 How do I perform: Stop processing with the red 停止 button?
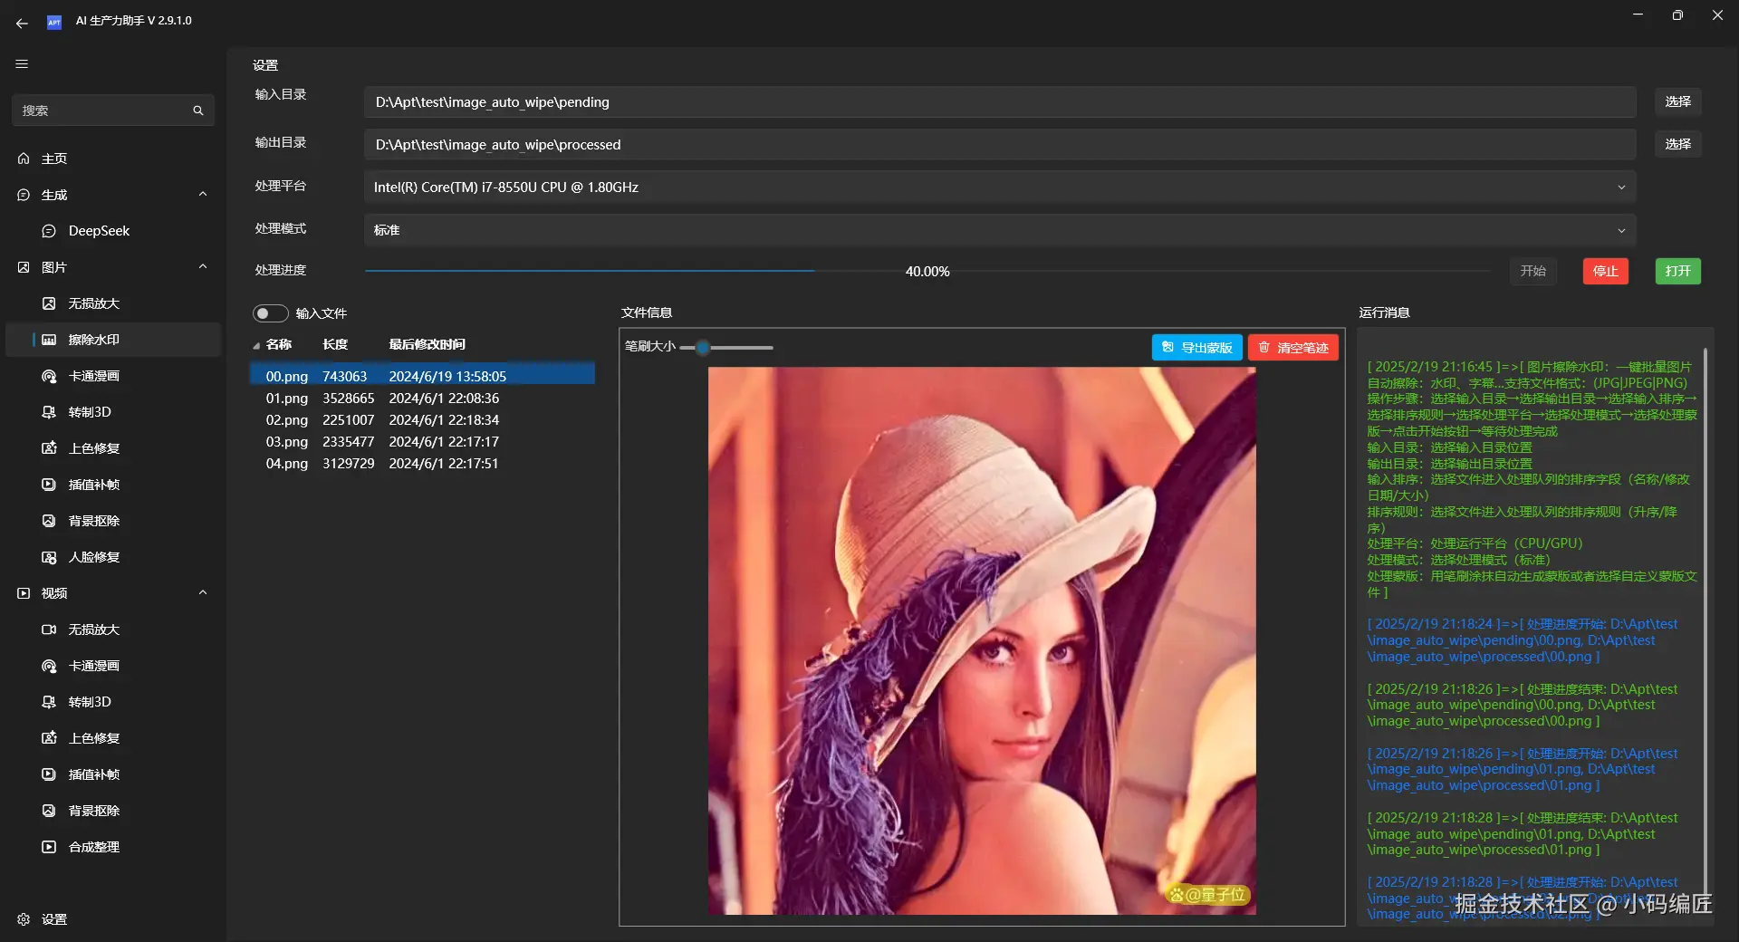[x=1605, y=271]
